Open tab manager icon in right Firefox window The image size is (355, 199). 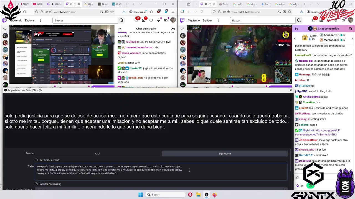coord(189,4)
